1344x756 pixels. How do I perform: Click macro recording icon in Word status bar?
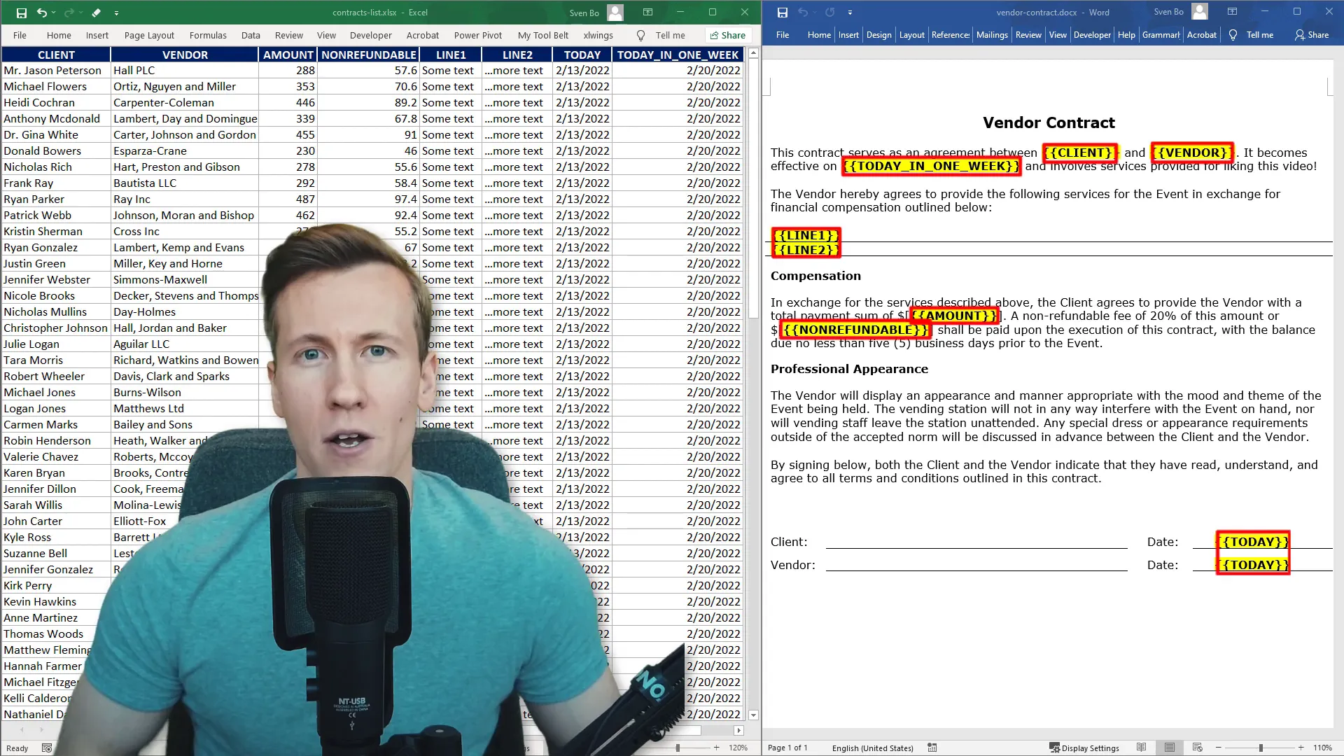coord(932,748)
